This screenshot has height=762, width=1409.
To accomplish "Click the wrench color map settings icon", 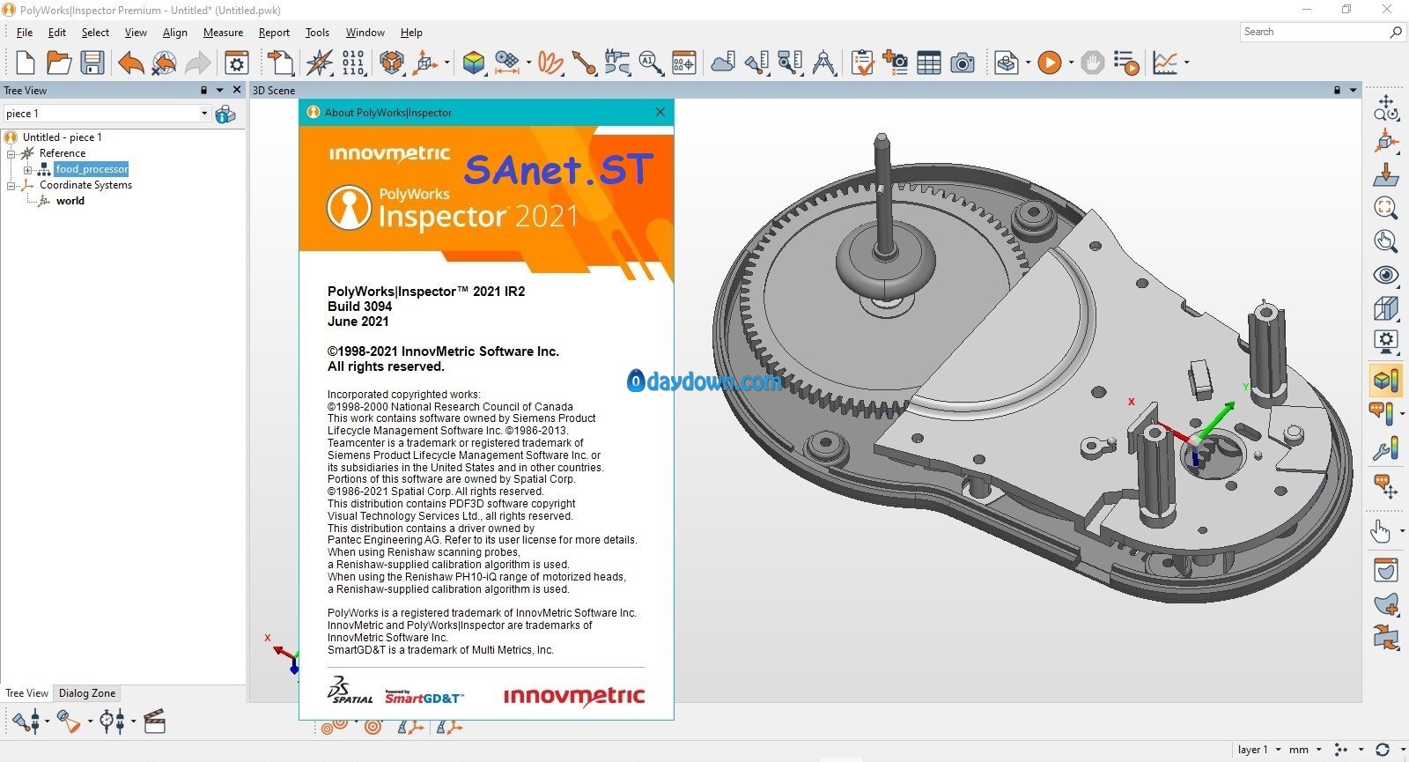I will click(1385, 449).
